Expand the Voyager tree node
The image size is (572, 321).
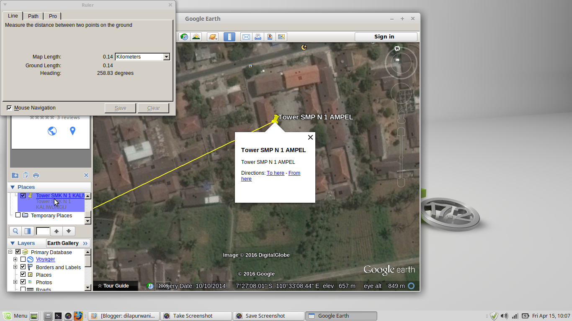[15, 259]
